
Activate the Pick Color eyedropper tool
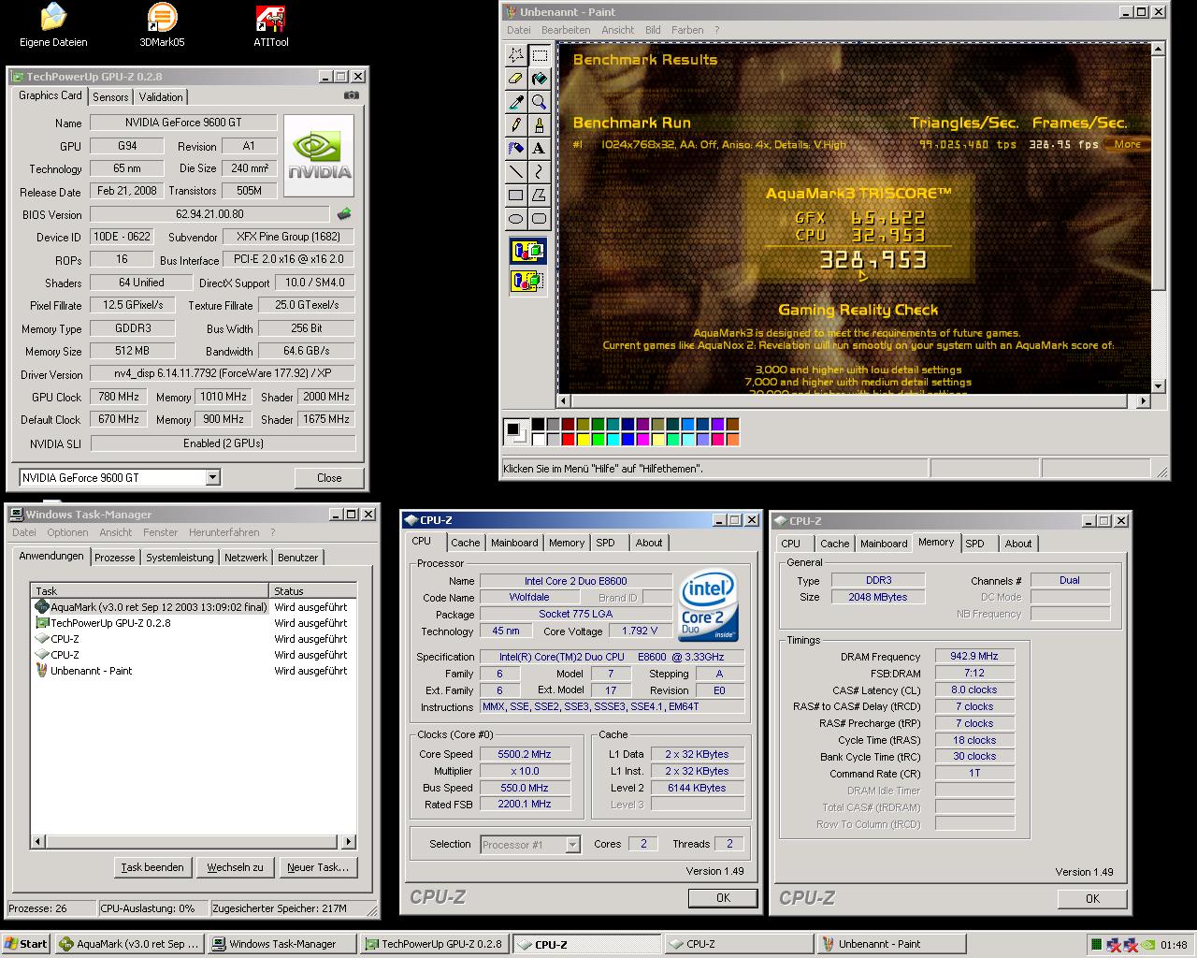pos(515,102)
